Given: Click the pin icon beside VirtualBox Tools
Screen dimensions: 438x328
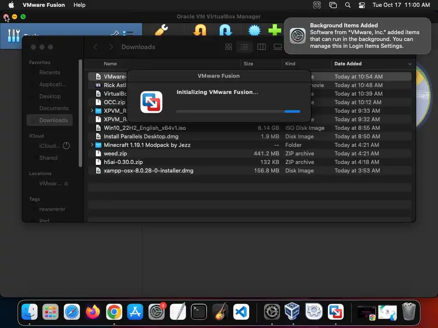Looking at the screenshot, I should [x=115, y=33].
